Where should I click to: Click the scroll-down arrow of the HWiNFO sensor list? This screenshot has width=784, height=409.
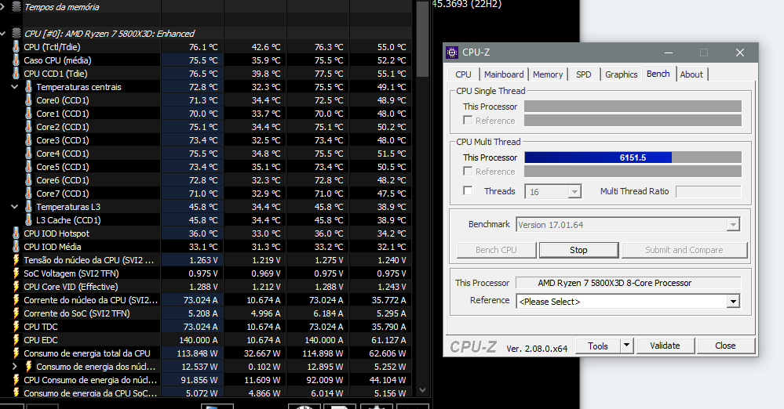[x=422, y=390]
